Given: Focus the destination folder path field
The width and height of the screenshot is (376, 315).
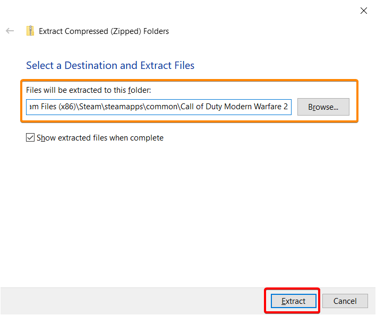Looking at the screenshot, I should pyautogui.click(x=159, y=107).
